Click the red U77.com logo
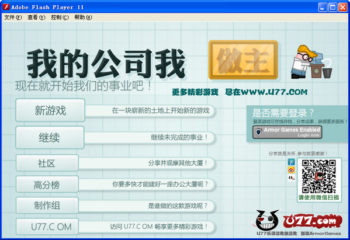This screenshot has width=350, height=240. 313,221
